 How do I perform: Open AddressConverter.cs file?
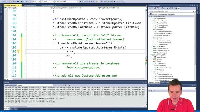tap(165, 31)
